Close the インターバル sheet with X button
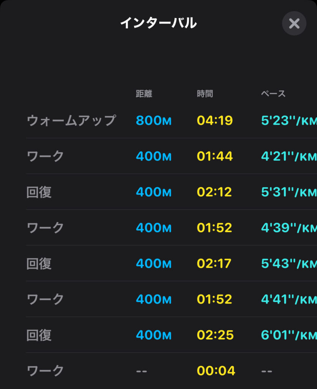The width and height of the screenshot is (317, 389). coord(294,24)
